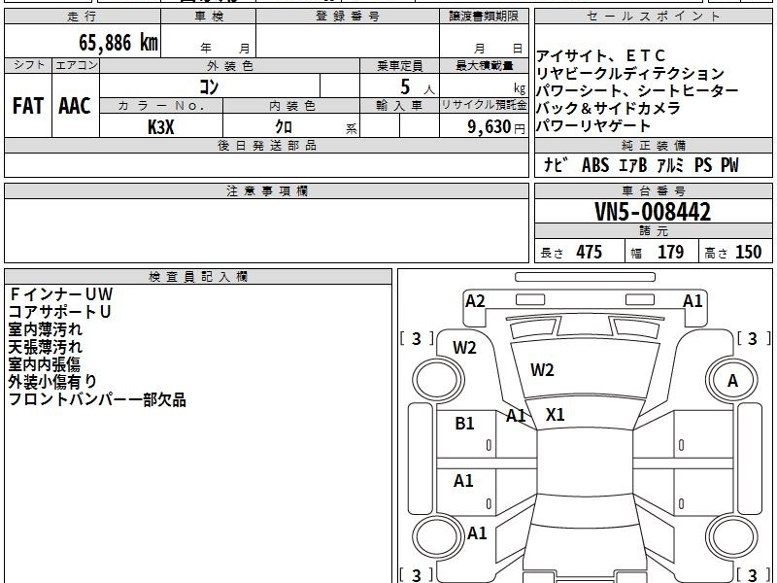Select the exterior color value コン
This screenshot has width=777, height=583.
[x=209, y=86]
